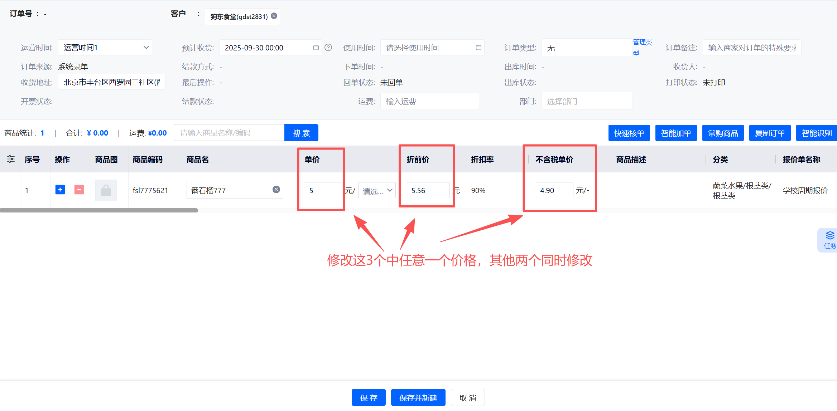Open calendar icon in 预计收货 field
837x411 pixels.
[x=316, y=48]
